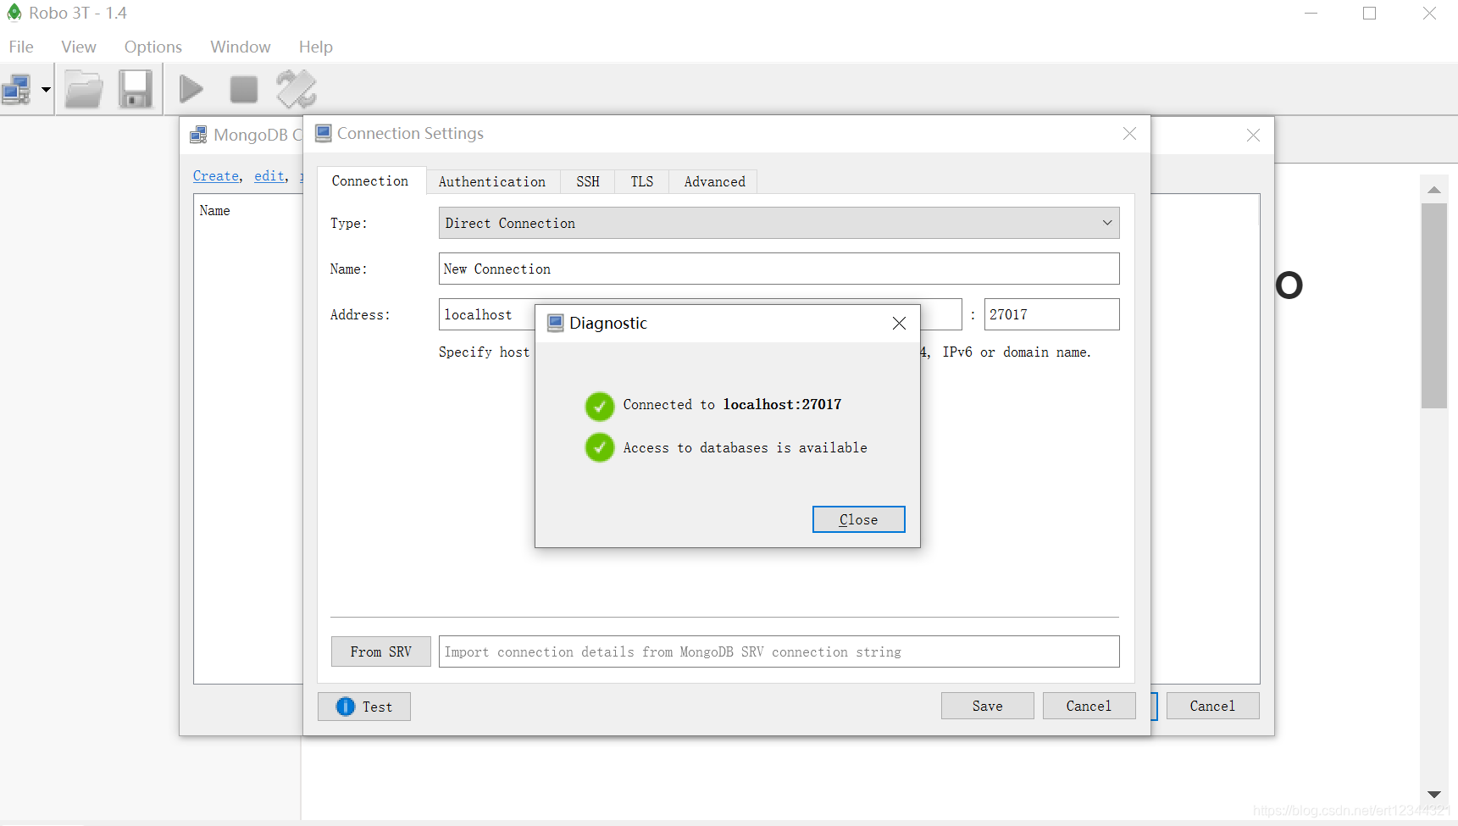The width and height of the screenshot is (1458, 826).
Task: Click the Stop toolbar icon
Action: coord(244,89)
